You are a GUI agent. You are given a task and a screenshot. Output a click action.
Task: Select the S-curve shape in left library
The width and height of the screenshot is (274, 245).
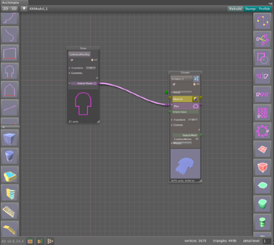10,35
